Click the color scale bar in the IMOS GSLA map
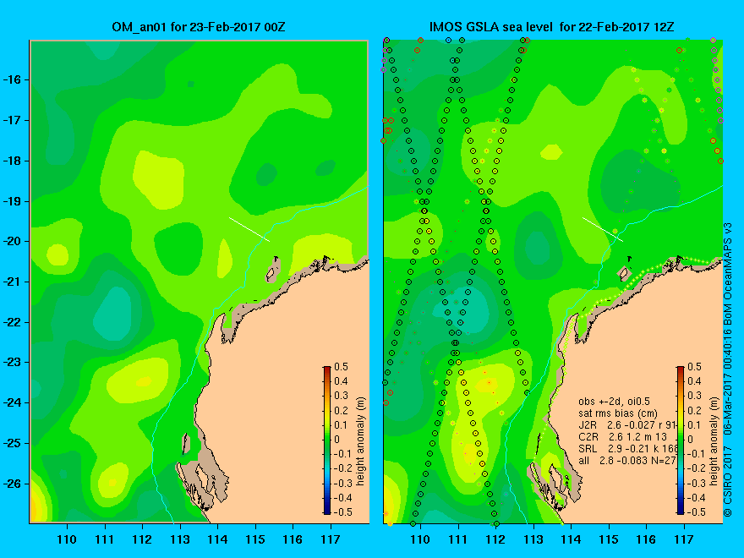This screenshot has width=744, height=558. tap(681, 440)
